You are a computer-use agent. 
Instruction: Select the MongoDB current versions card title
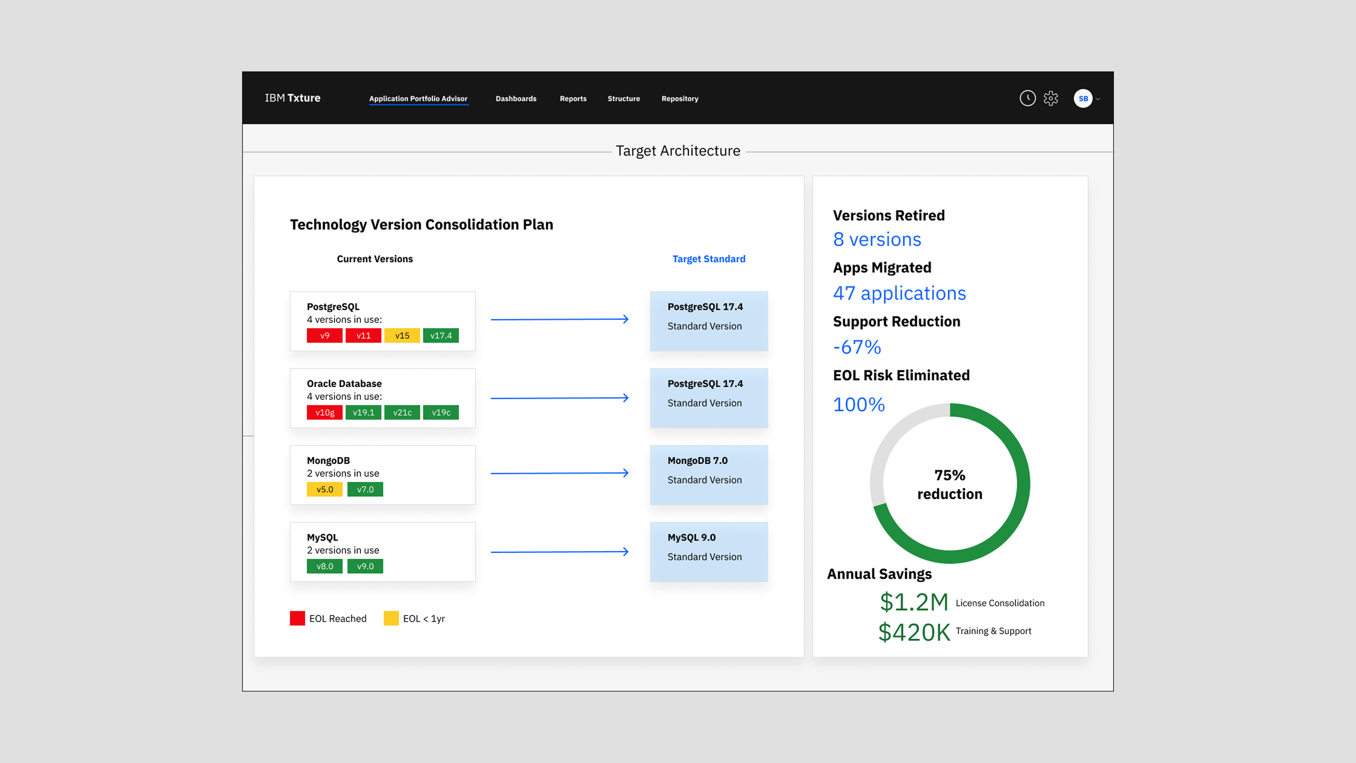[x=328, y=460]
